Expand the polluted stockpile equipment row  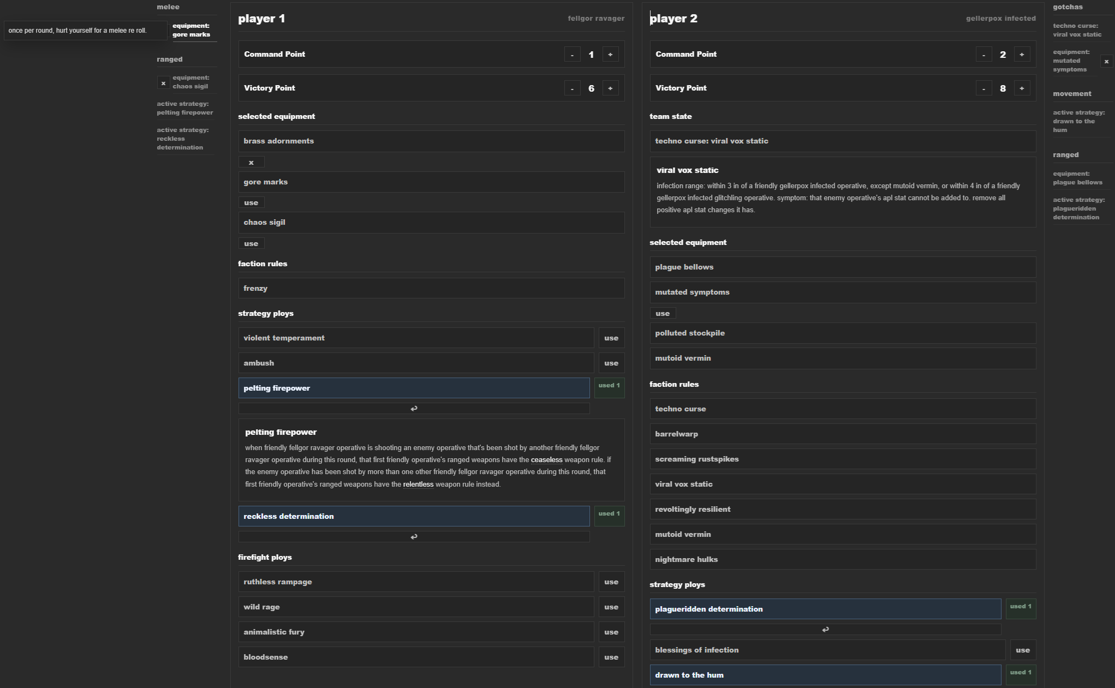click(843, 333)
